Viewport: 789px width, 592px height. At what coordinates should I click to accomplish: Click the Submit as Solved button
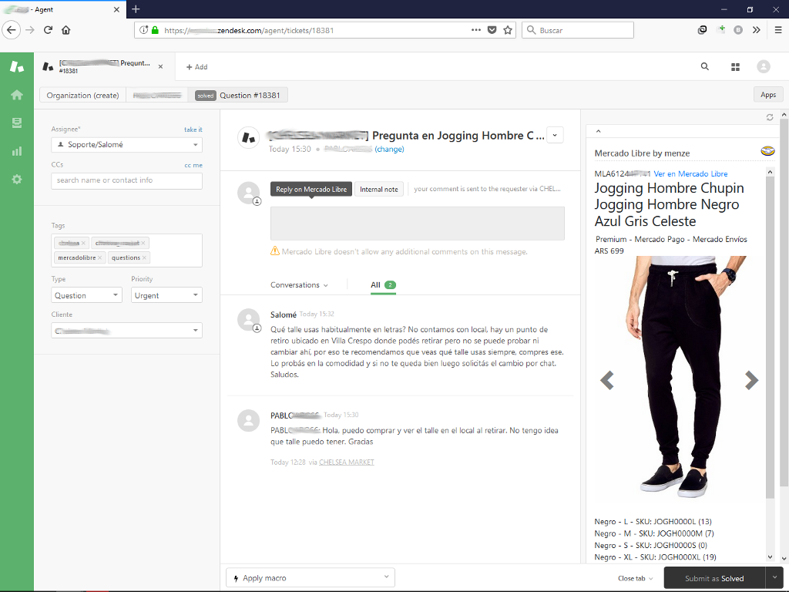click(x=713, y=578)
